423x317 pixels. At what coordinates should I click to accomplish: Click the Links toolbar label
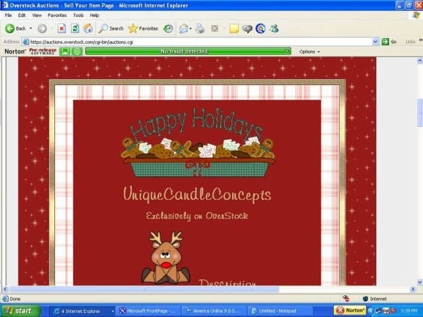click(x=410, y=42)
